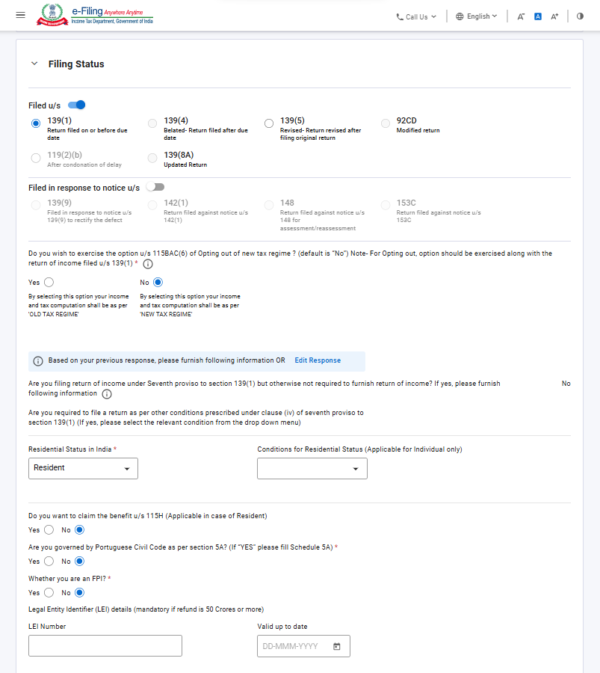Toggle Filed in response to notice u/s switch
The width and height of the screenshot is (600, 673).
(155, 187)
